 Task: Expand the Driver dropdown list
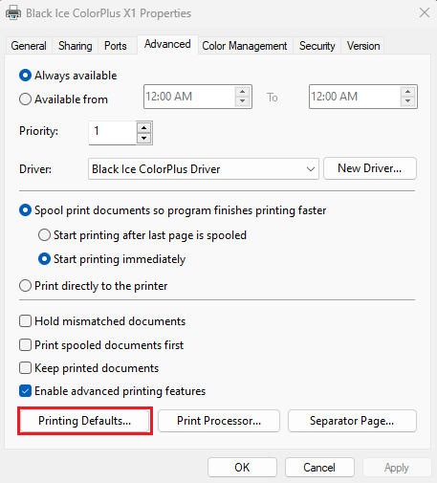pyautogui.click(x=311, y=169)
